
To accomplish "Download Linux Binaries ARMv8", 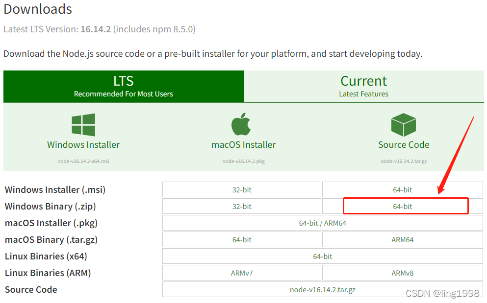I will [403, 273].
